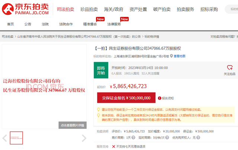Click the help icon next to 延时周期
The width and height of the screenshot is (238, 150).
[x=167, y=138]
